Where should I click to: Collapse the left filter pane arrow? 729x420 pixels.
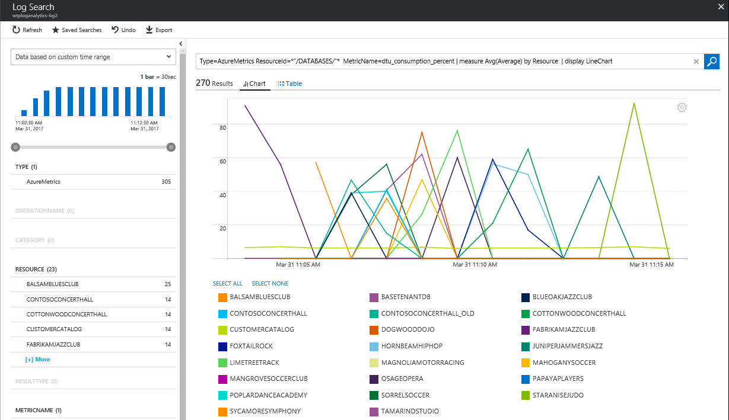(180, 43)
